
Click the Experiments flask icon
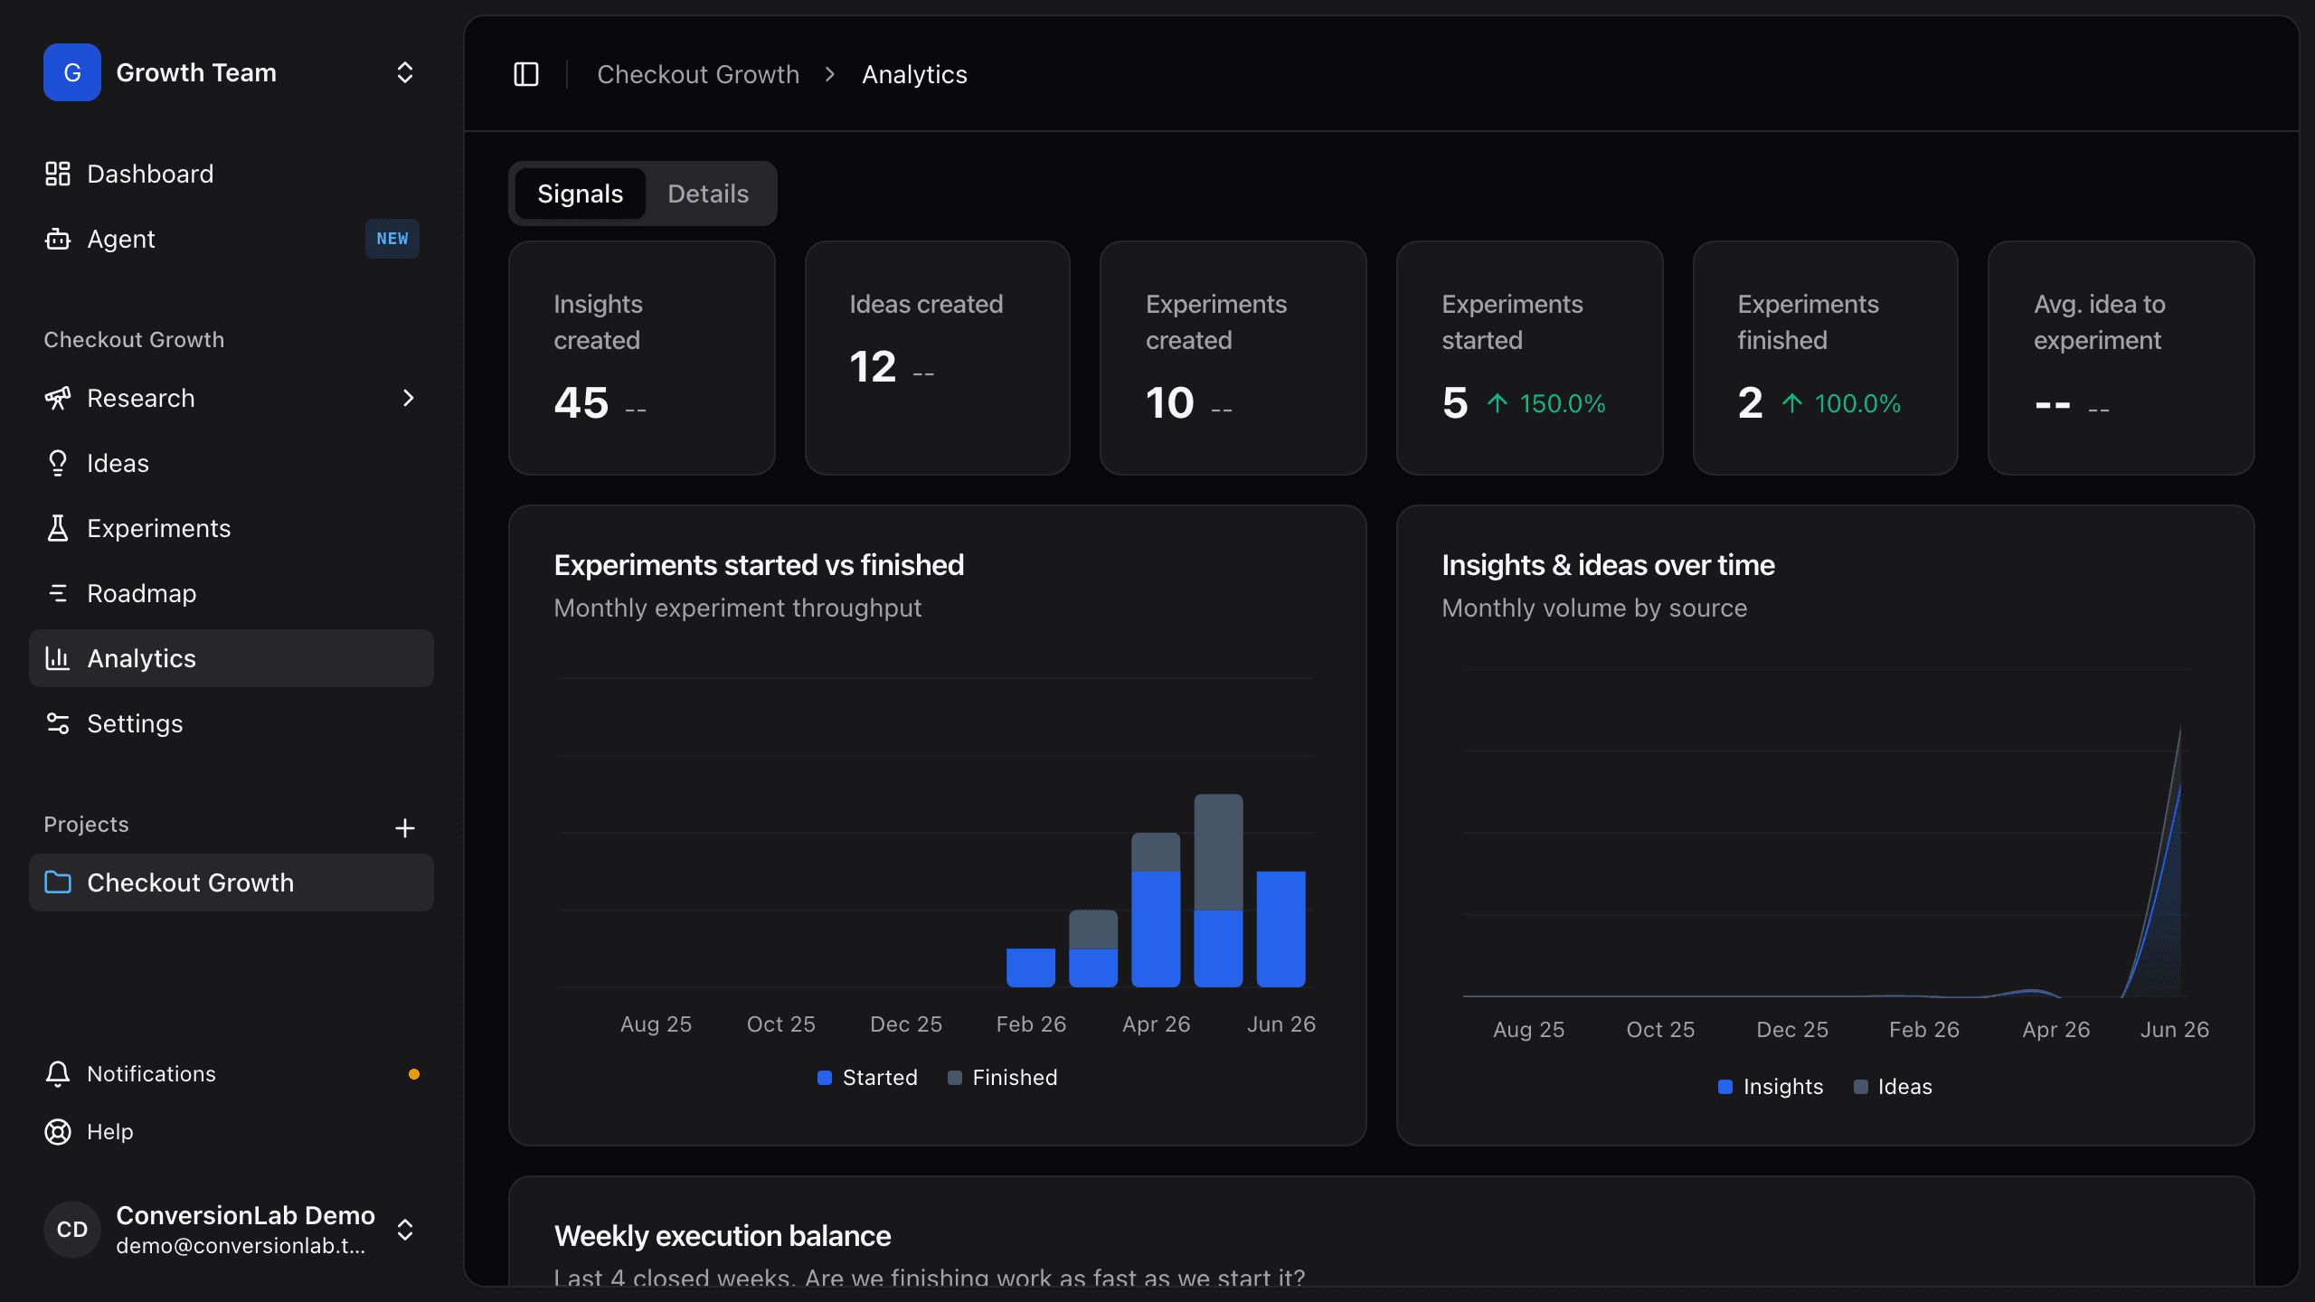coord(58,528)
